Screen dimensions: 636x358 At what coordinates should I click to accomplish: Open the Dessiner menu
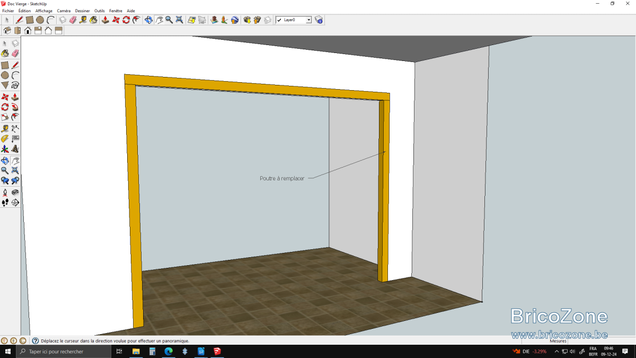[82, 11]
